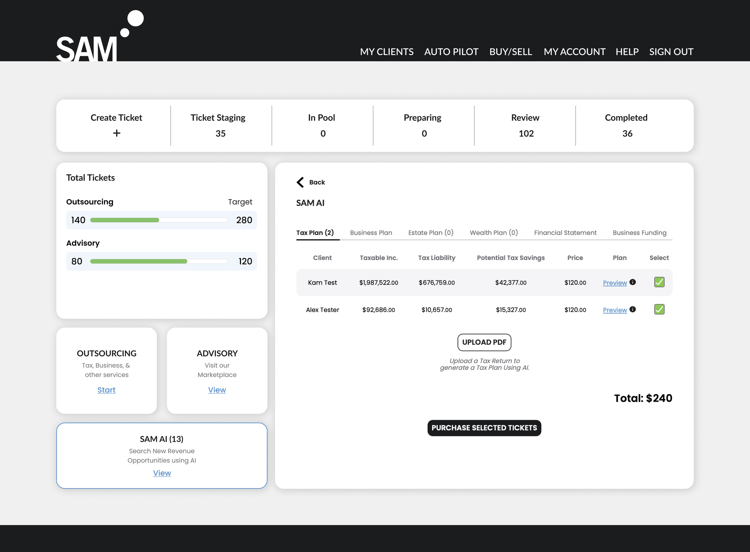The height and width of the screenshot is (552, 750).
Task: Click PURCHASE SELECTED TICKETS button
Action: (x=484, y=428)
